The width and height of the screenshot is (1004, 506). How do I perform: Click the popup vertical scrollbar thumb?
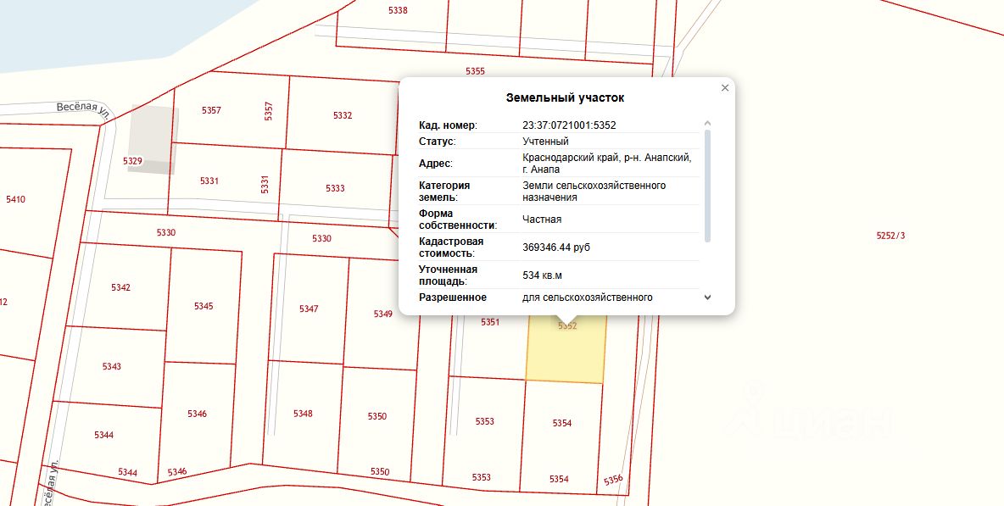707,186
